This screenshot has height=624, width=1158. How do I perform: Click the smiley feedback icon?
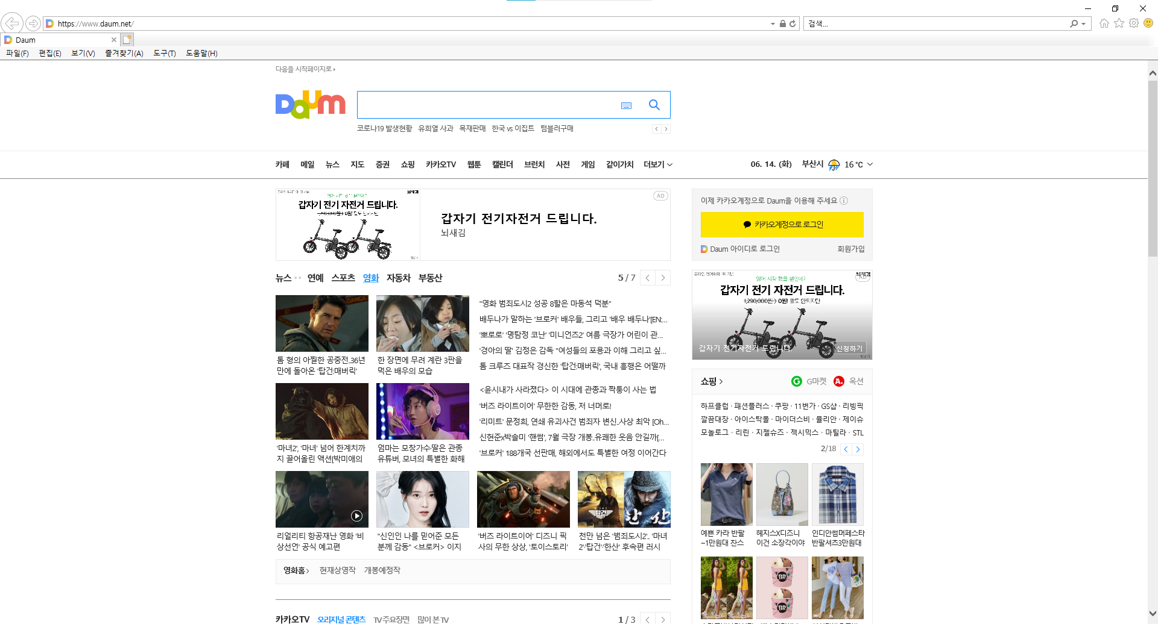tap(1148, 23)
